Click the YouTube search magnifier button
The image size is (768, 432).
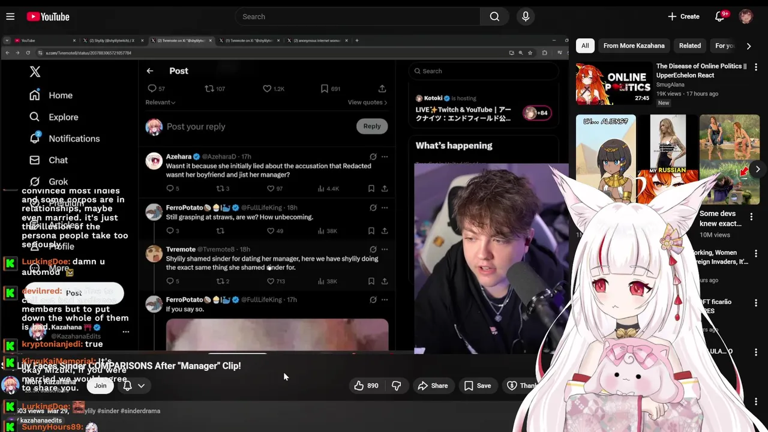[x=494, y=17]
